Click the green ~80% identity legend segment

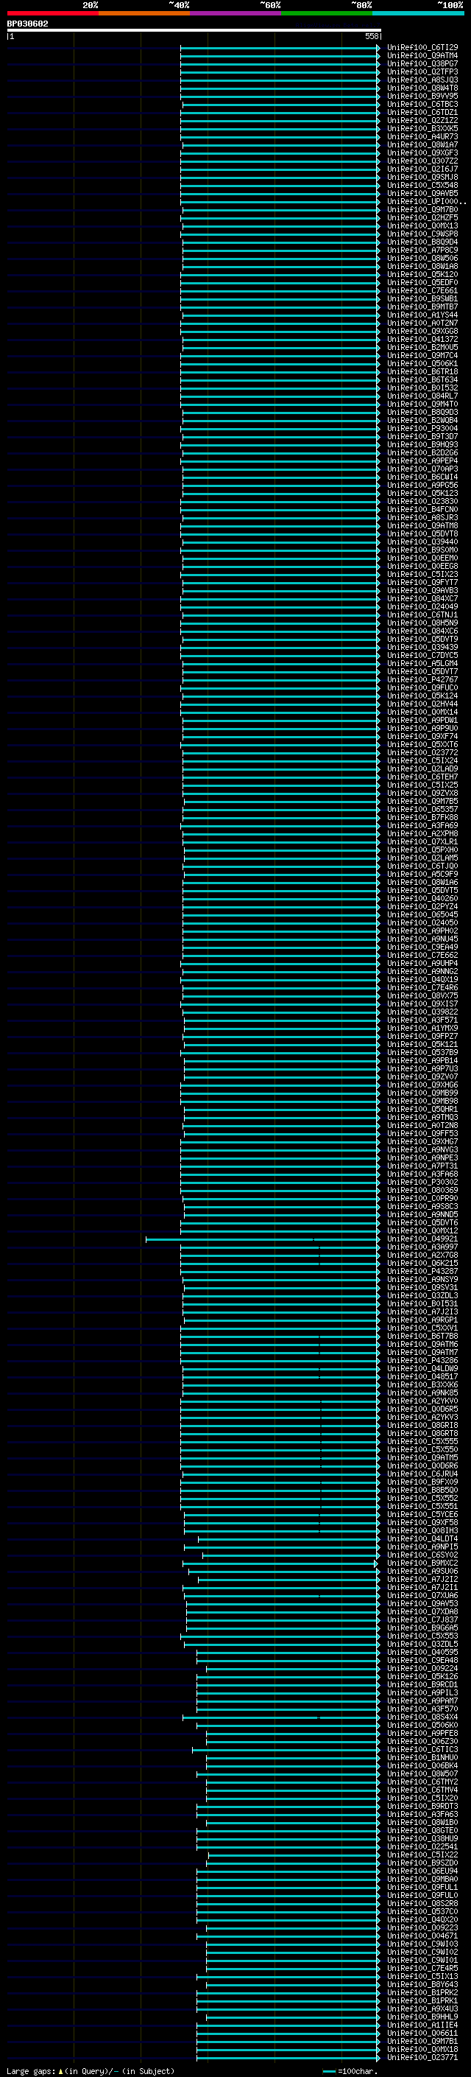tap(327, 13)
